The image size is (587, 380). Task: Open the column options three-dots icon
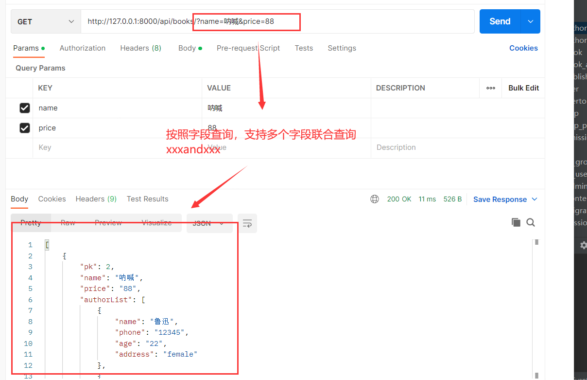490,88
